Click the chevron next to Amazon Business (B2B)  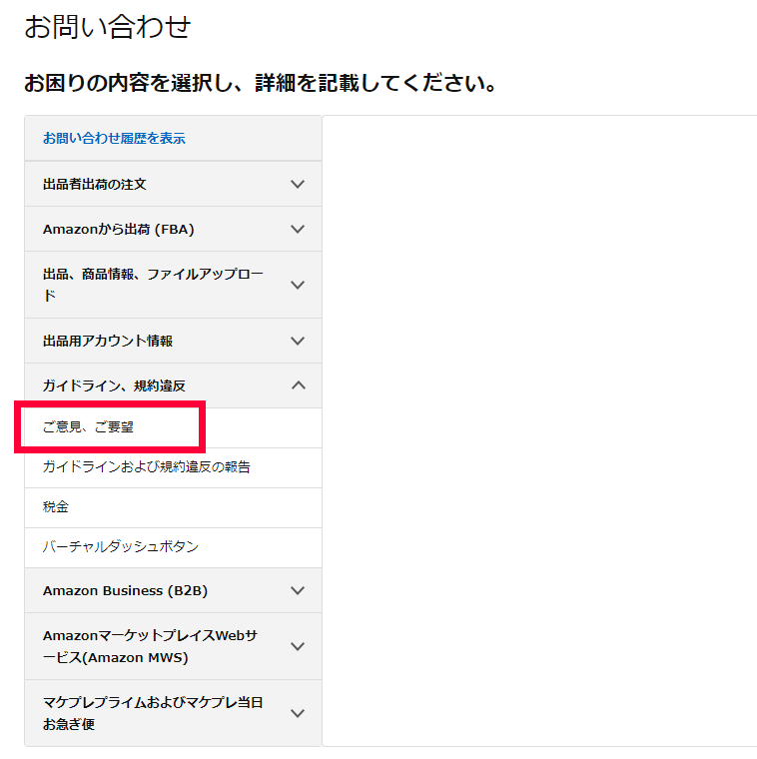click(x=297, y=590)
